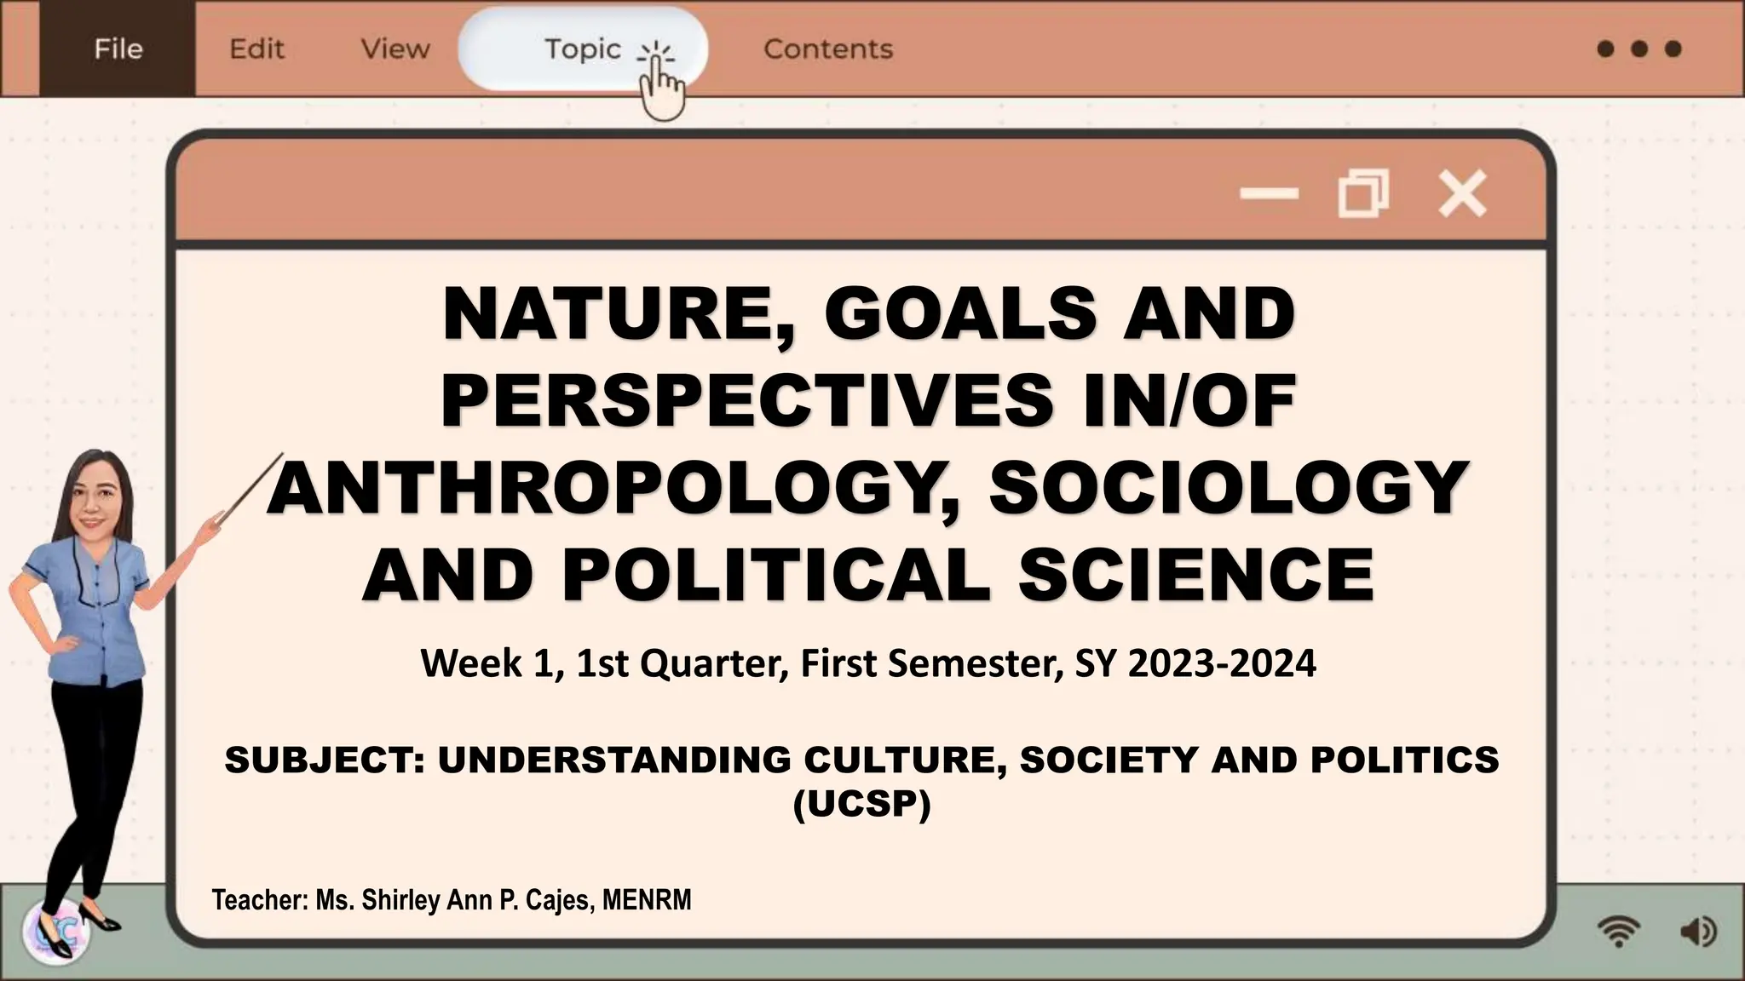
Task: Click the SUBJECT: Understanding Culture text
Action: coord(861,760)
